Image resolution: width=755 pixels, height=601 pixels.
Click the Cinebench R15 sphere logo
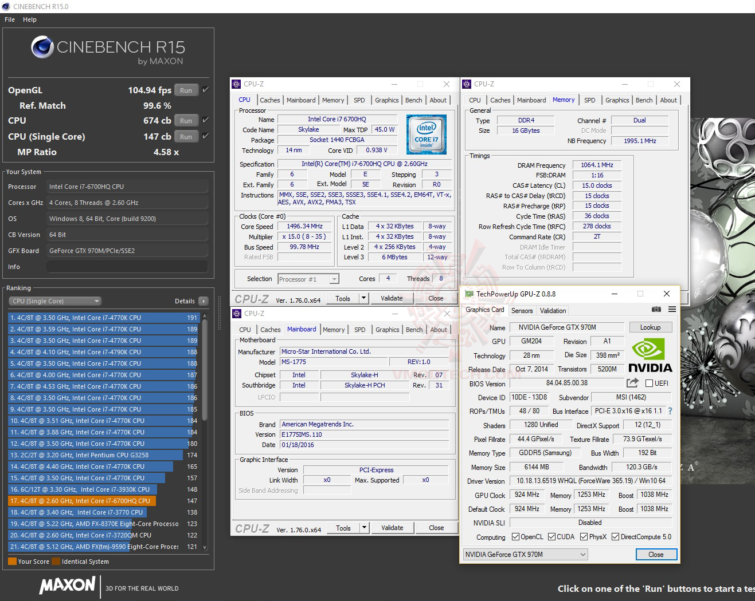tap(42, 47)
